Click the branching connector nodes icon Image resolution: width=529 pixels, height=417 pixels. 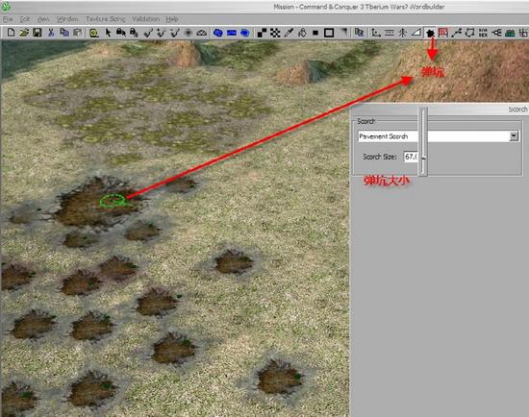coord(496,33)
